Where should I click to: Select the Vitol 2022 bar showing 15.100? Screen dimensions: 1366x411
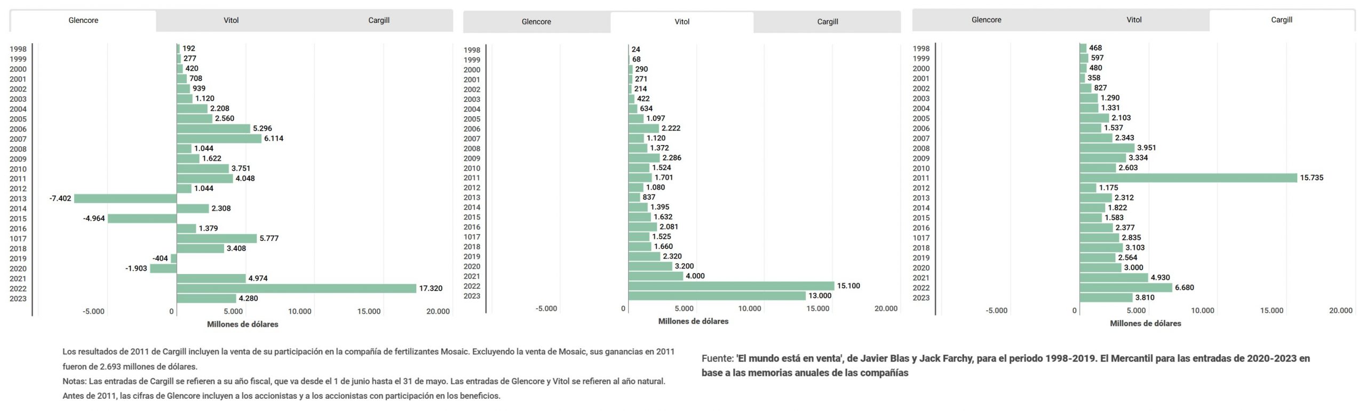(x=731, y=286)
